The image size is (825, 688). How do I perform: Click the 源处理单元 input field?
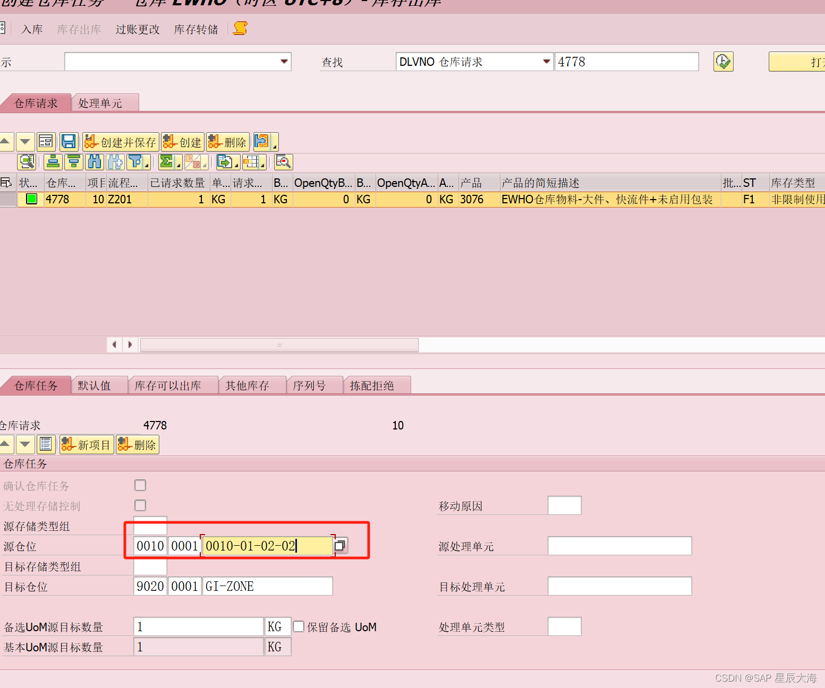pos(620,546)
